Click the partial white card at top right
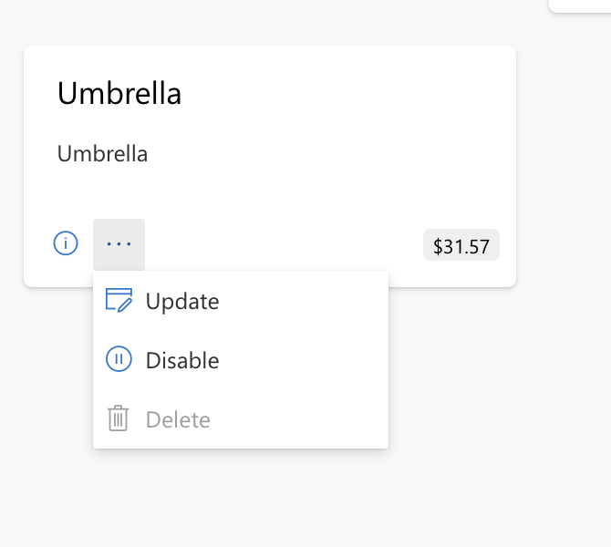This screenshot has height=547, width=611. 580,5
